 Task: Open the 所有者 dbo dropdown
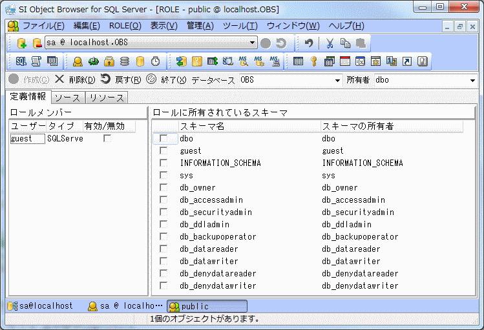coord(471,80)
